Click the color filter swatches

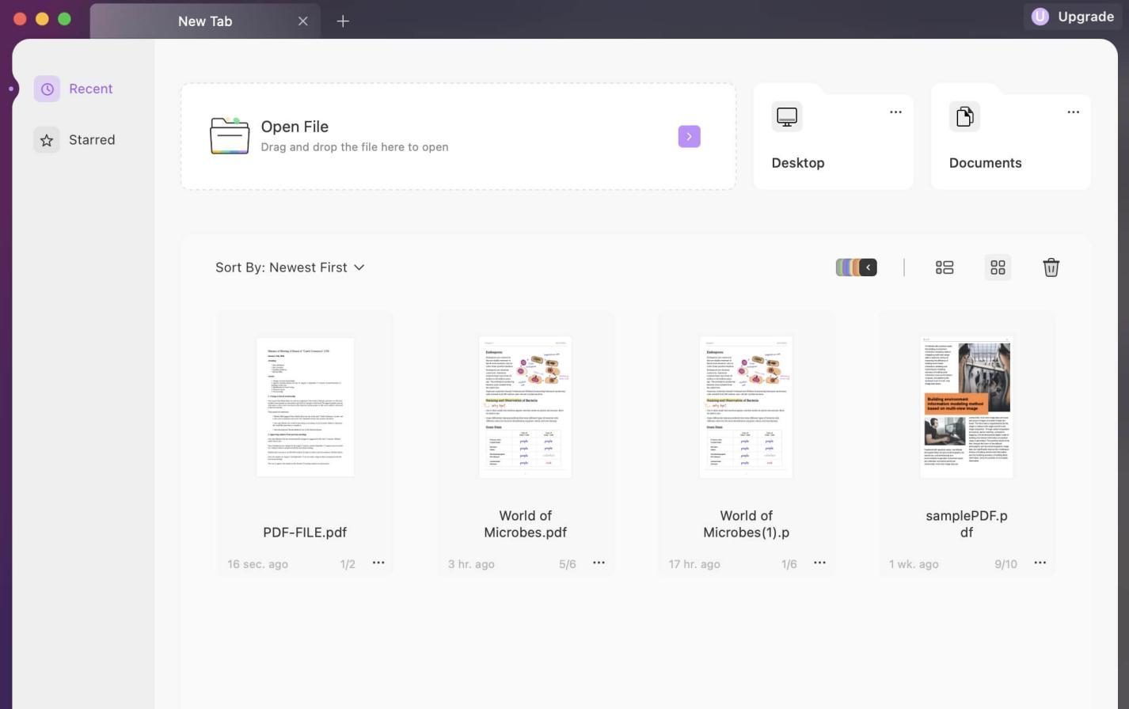click(x=848, y=267)
